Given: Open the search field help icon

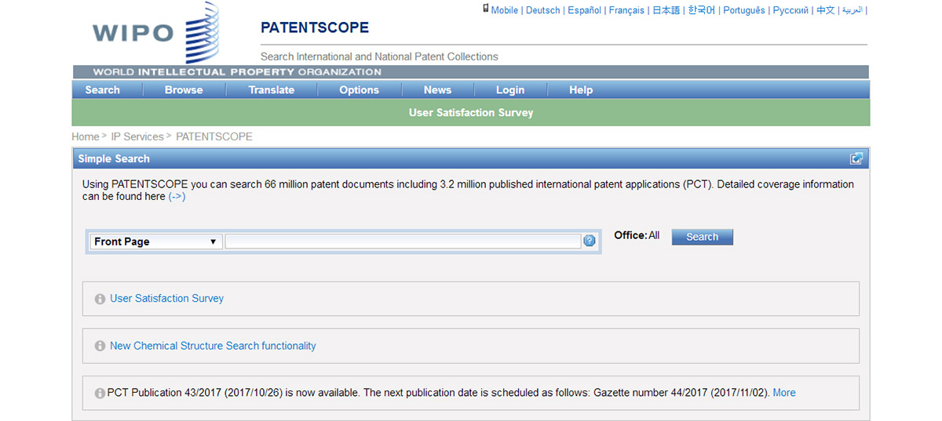Looking at the screenshot, I should [590, 241].
